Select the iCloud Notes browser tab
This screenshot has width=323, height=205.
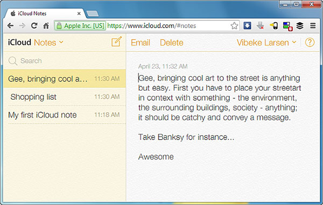point(45,13)
